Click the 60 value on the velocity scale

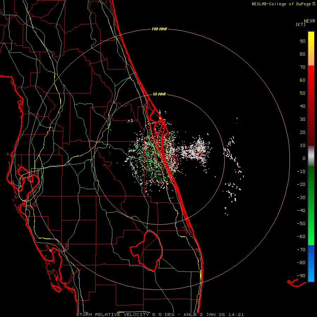pos(303,80)
